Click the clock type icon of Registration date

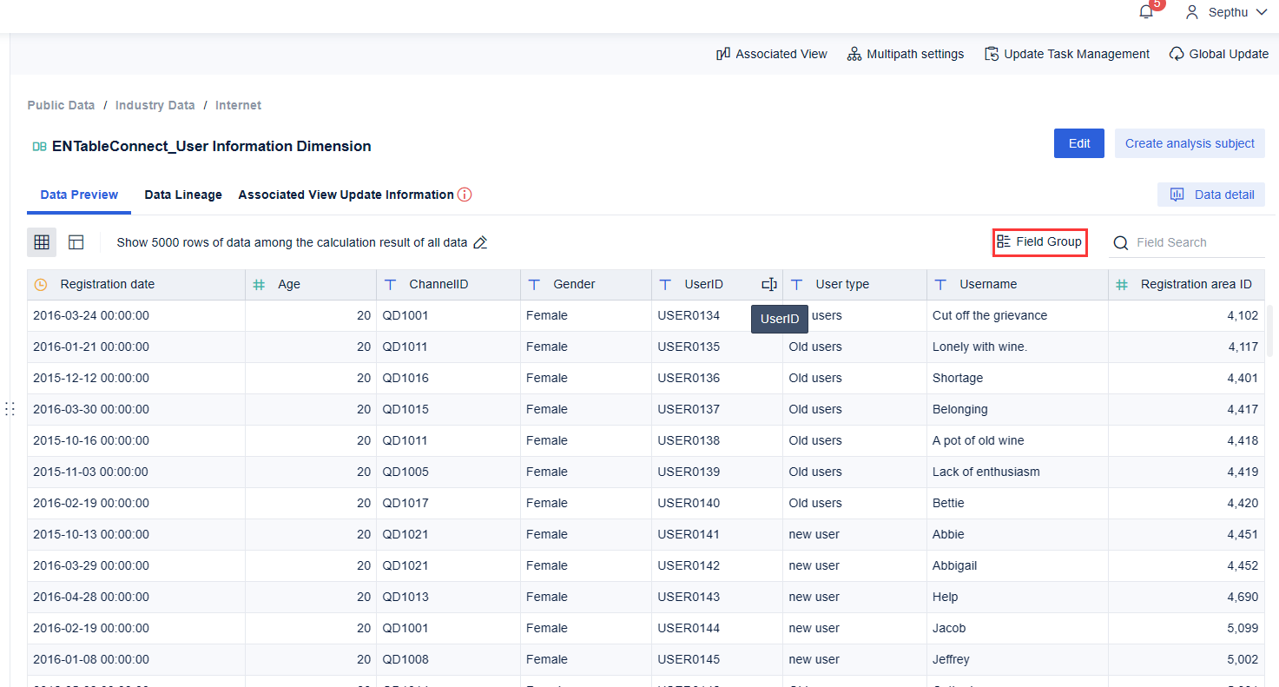[x=41, y=284]
